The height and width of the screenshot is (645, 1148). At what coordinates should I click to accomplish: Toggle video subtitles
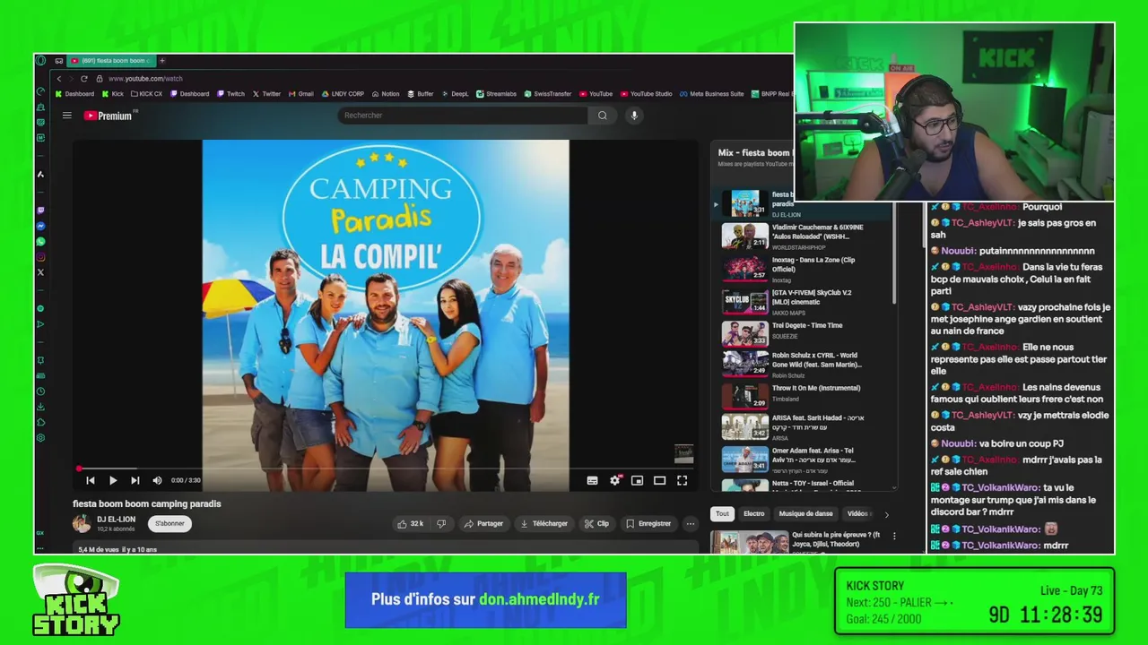coord(593,481)
